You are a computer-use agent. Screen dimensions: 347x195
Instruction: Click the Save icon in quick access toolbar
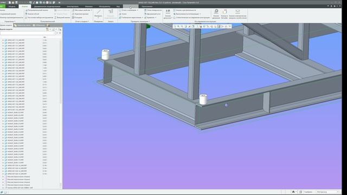tap(16, 2)
